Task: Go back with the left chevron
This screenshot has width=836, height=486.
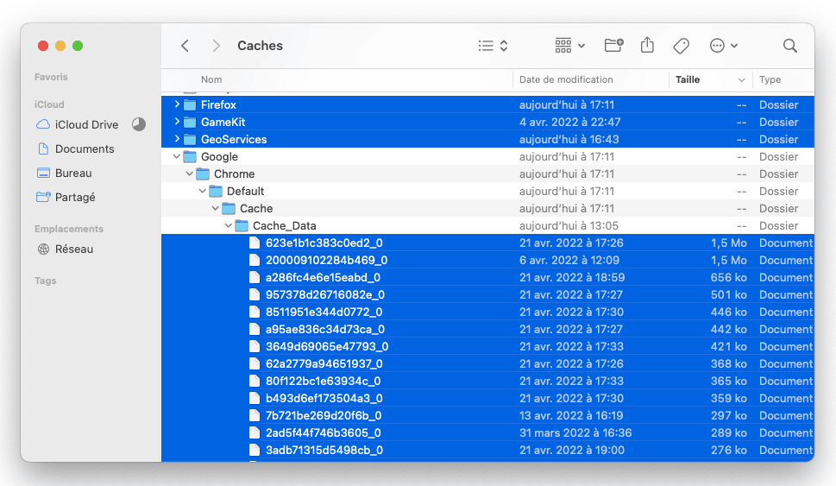Action: (185, 46)
